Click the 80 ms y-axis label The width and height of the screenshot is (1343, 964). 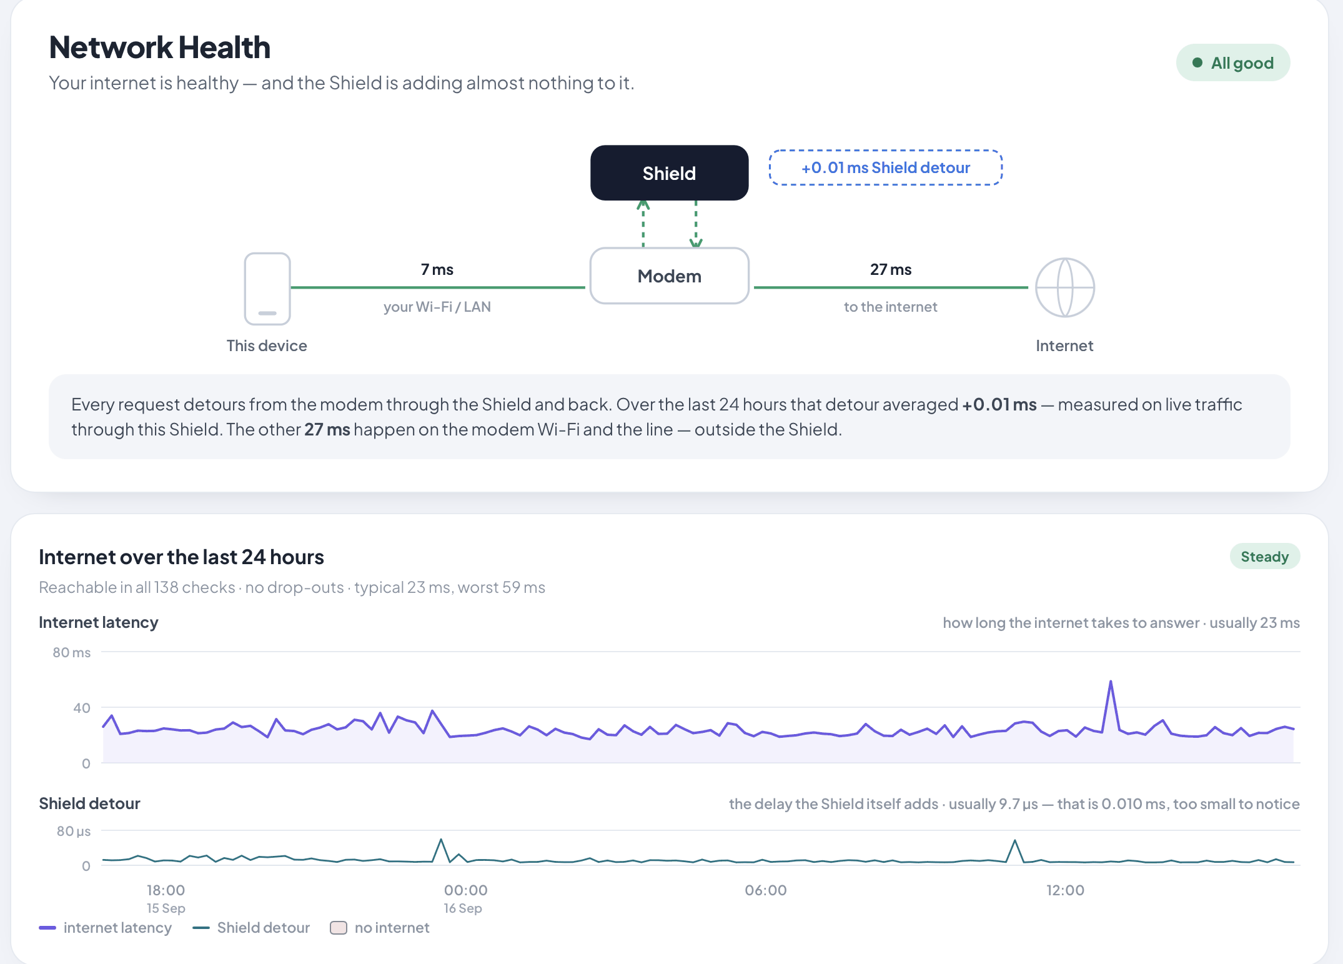point(72,652)
